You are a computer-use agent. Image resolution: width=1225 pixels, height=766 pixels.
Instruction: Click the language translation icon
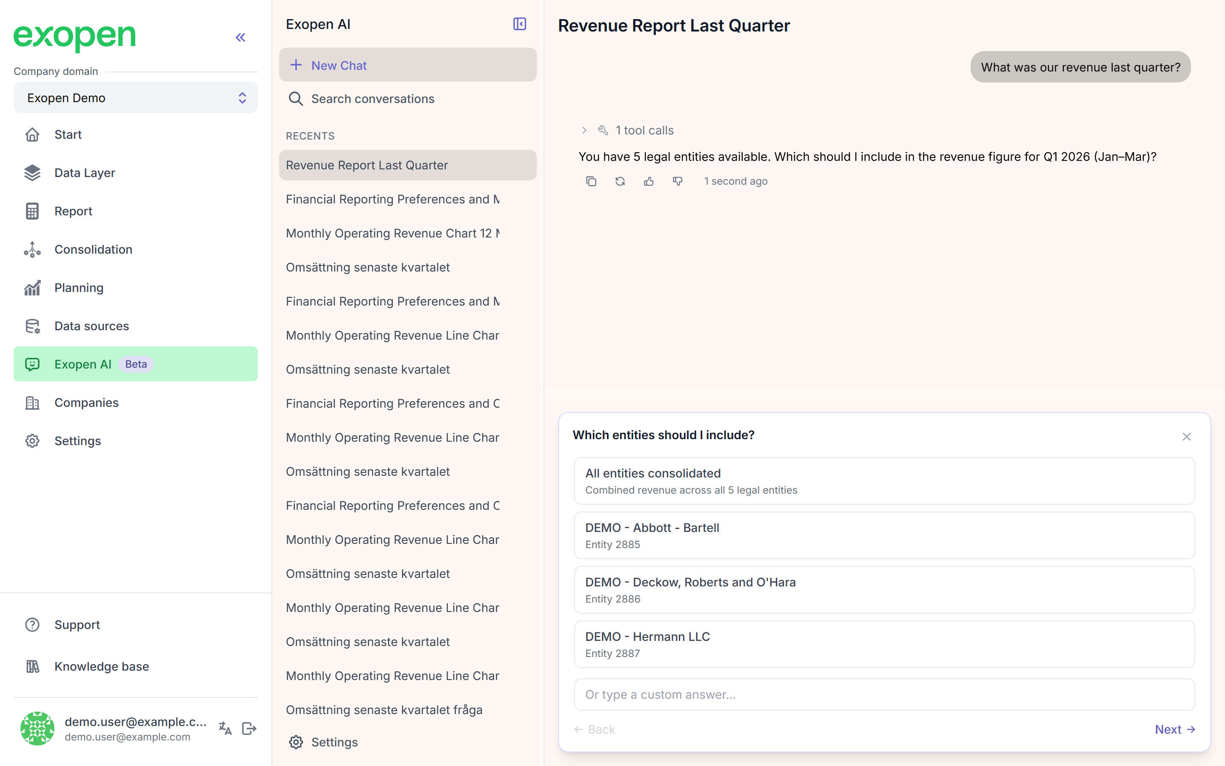point(225,729)
